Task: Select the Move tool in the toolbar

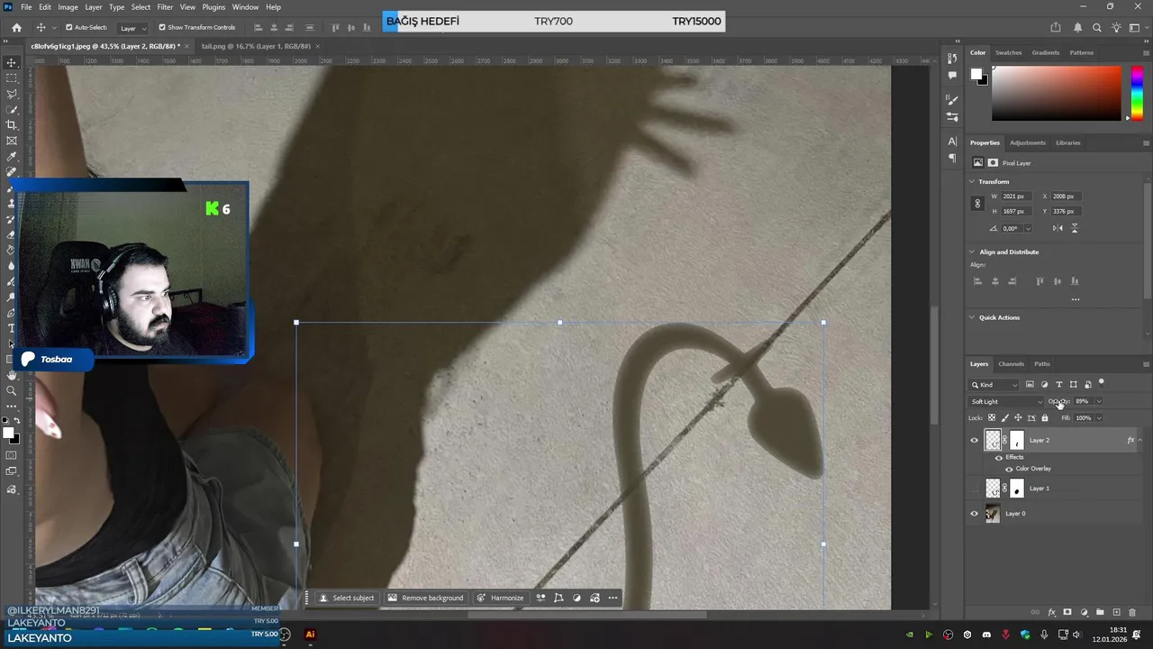Action: pyautogui.click(x=12, y=62)
